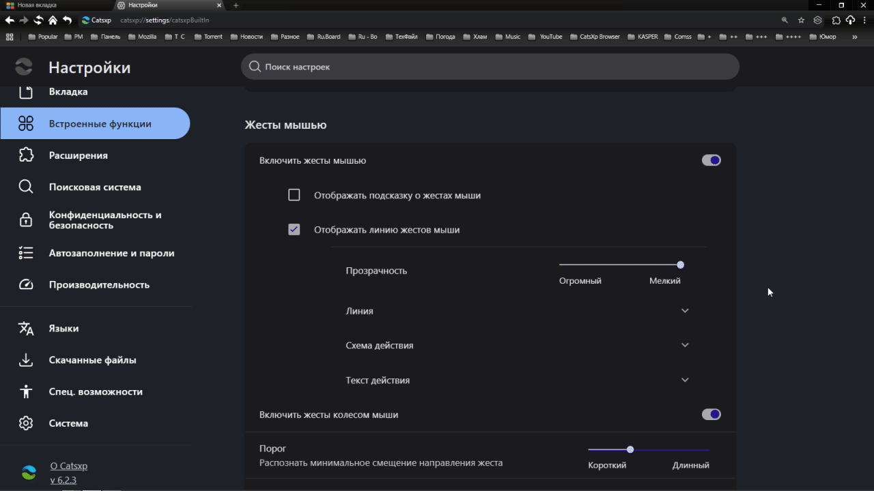Open the Mozilla bookmarks folder
The image size is (874, 491).
[x=141, y=37]
